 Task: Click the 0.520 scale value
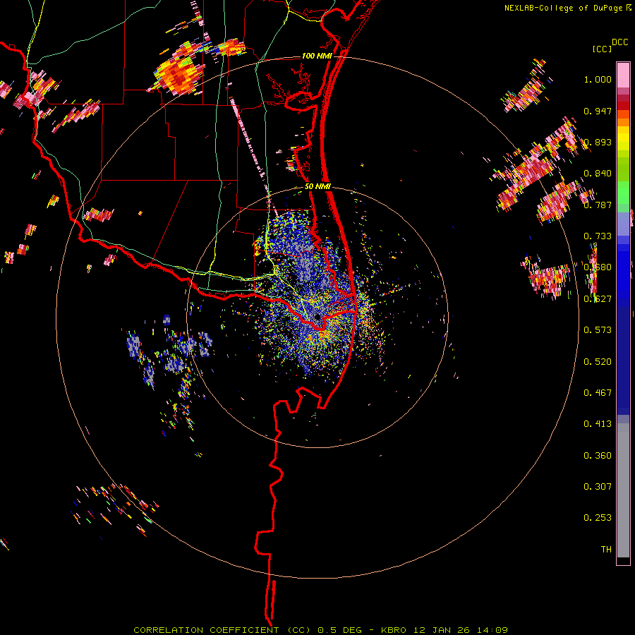click(598, 362)
